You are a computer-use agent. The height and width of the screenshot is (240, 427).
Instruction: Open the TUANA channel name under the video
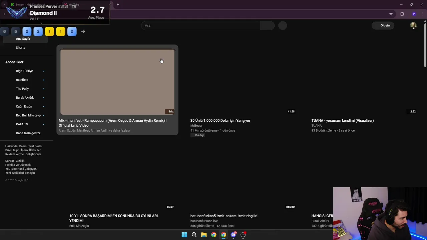pyautogui.click(x=317, y=126)
